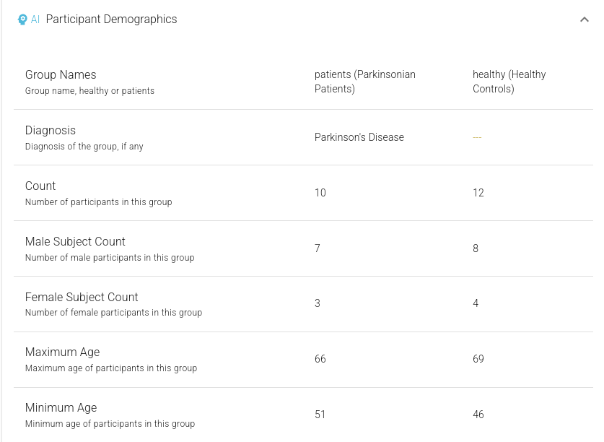604x442 pixels.
Task: Click the Male Subject Count label
Action: click(75, 241)
